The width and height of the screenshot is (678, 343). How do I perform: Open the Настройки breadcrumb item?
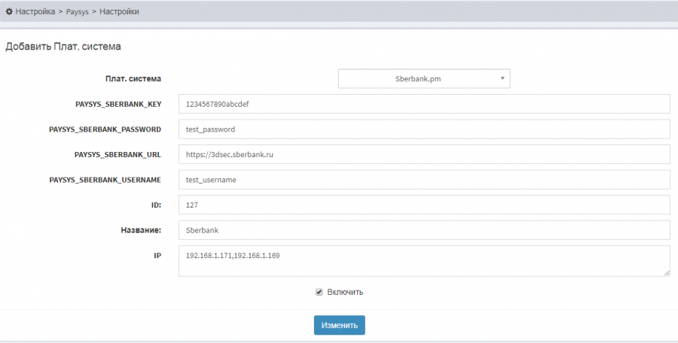pos(119,12)
